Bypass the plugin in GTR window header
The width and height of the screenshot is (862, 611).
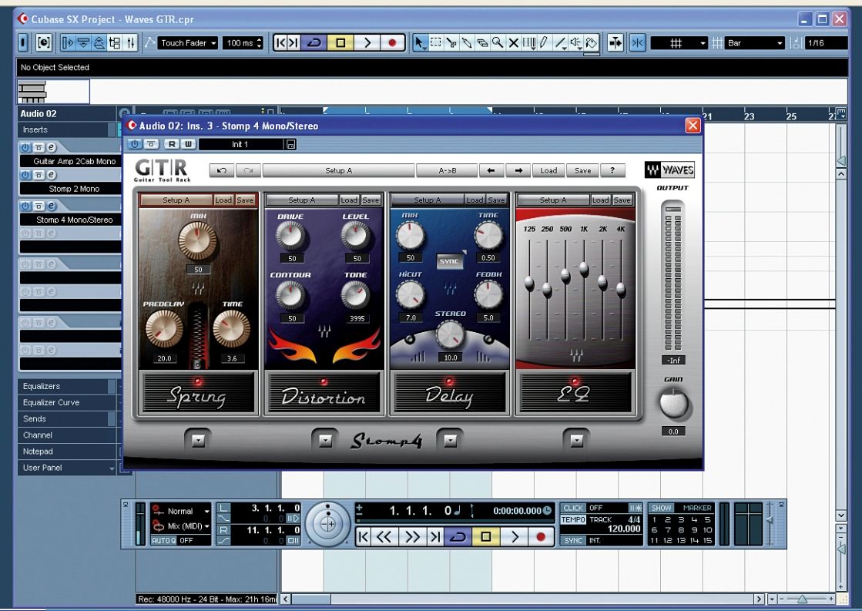click(151, 144)
